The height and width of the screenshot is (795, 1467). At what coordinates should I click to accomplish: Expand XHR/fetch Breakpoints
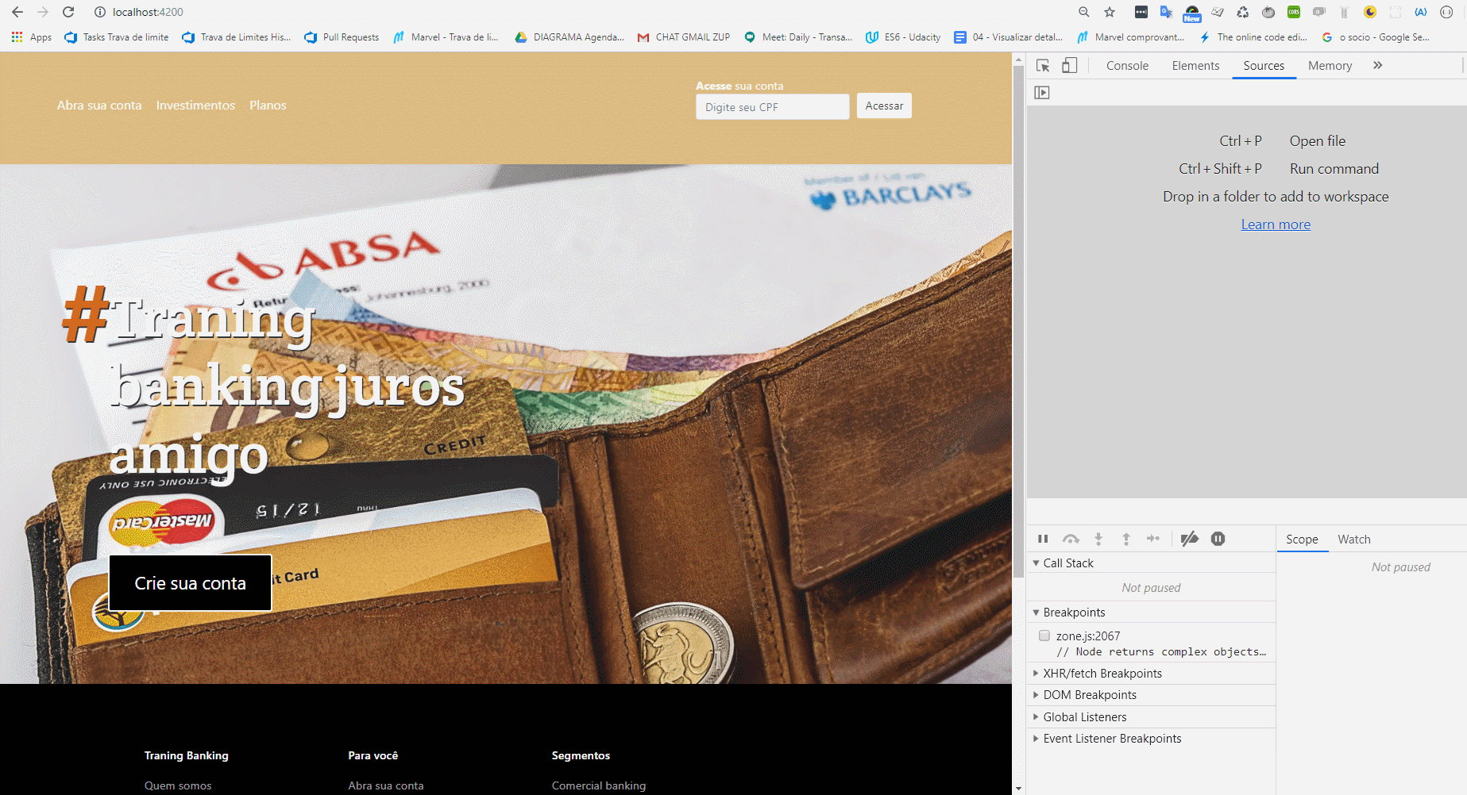1036,673
